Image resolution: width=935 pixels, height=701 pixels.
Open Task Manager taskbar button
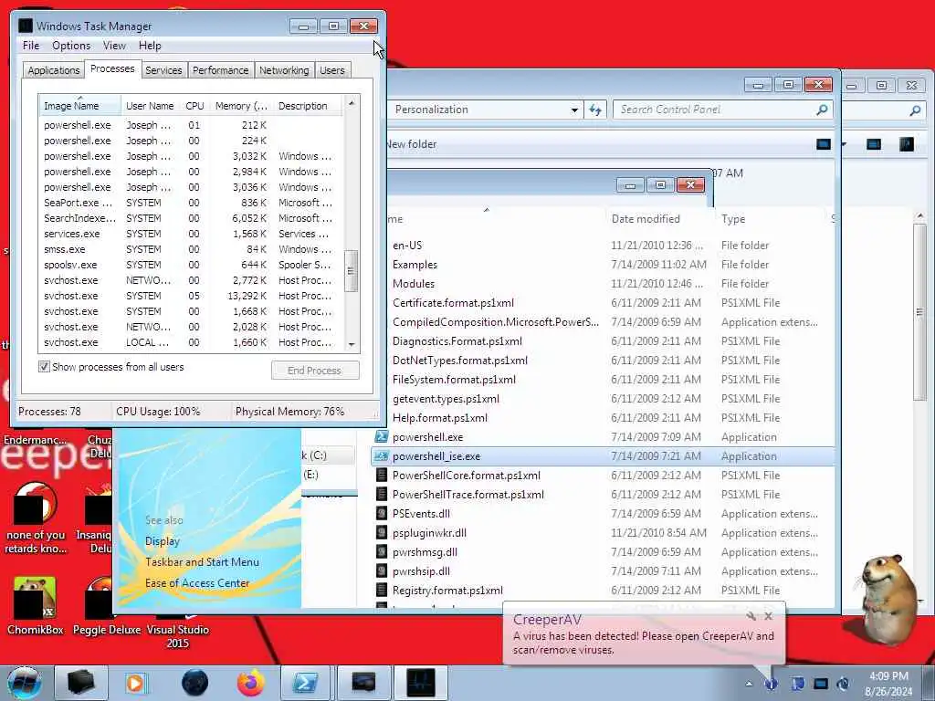click(x=421, y=683)
